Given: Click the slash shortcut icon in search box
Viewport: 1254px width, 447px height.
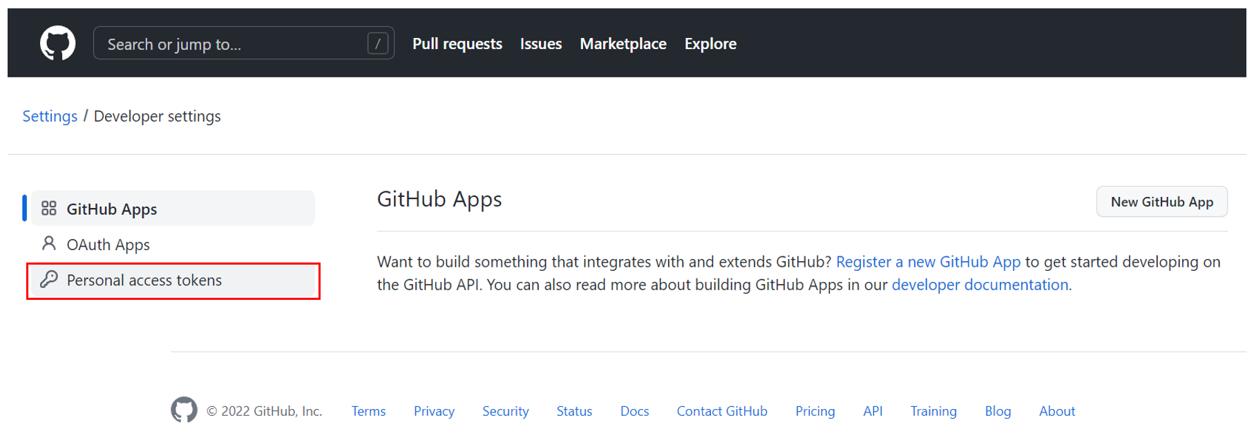Looking at the screenshot, I should [x=377, y=44].
